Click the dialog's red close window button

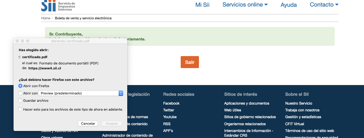coord(17,41)
